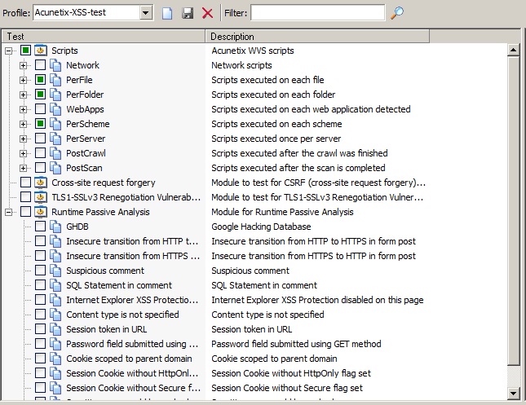Viewport: 526px width, 405px height.
Task: Click the new profile page icon
Action: [167, 13]
